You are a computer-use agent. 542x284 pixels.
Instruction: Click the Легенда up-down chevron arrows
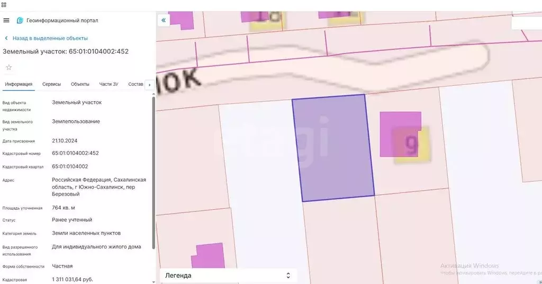(288, 276)
